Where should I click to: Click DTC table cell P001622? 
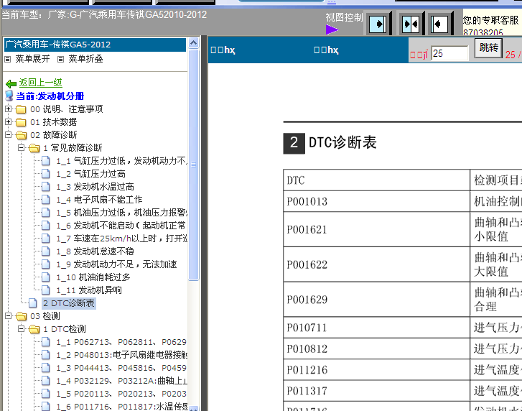pyautogui.click(x=376, y=265)
